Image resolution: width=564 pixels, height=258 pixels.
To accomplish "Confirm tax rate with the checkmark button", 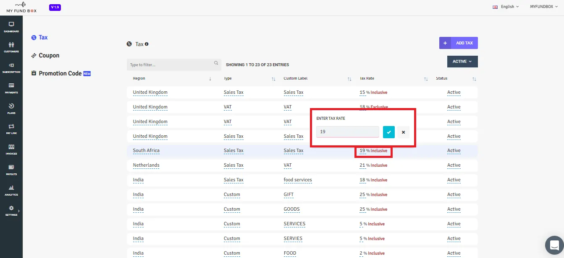I will pos(389,132).
